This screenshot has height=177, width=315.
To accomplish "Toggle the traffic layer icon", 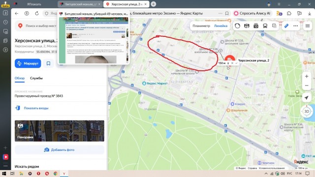I will tap(237, 26).
